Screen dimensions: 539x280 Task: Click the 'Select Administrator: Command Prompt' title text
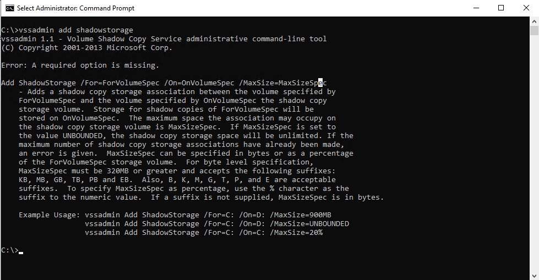pos(76,8)
